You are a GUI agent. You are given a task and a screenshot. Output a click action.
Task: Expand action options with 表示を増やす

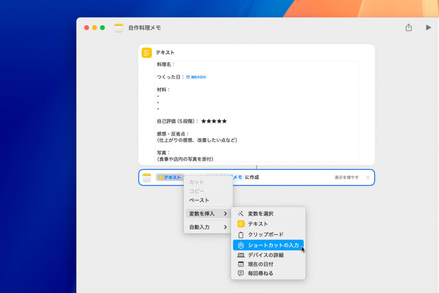coord(346,177)
